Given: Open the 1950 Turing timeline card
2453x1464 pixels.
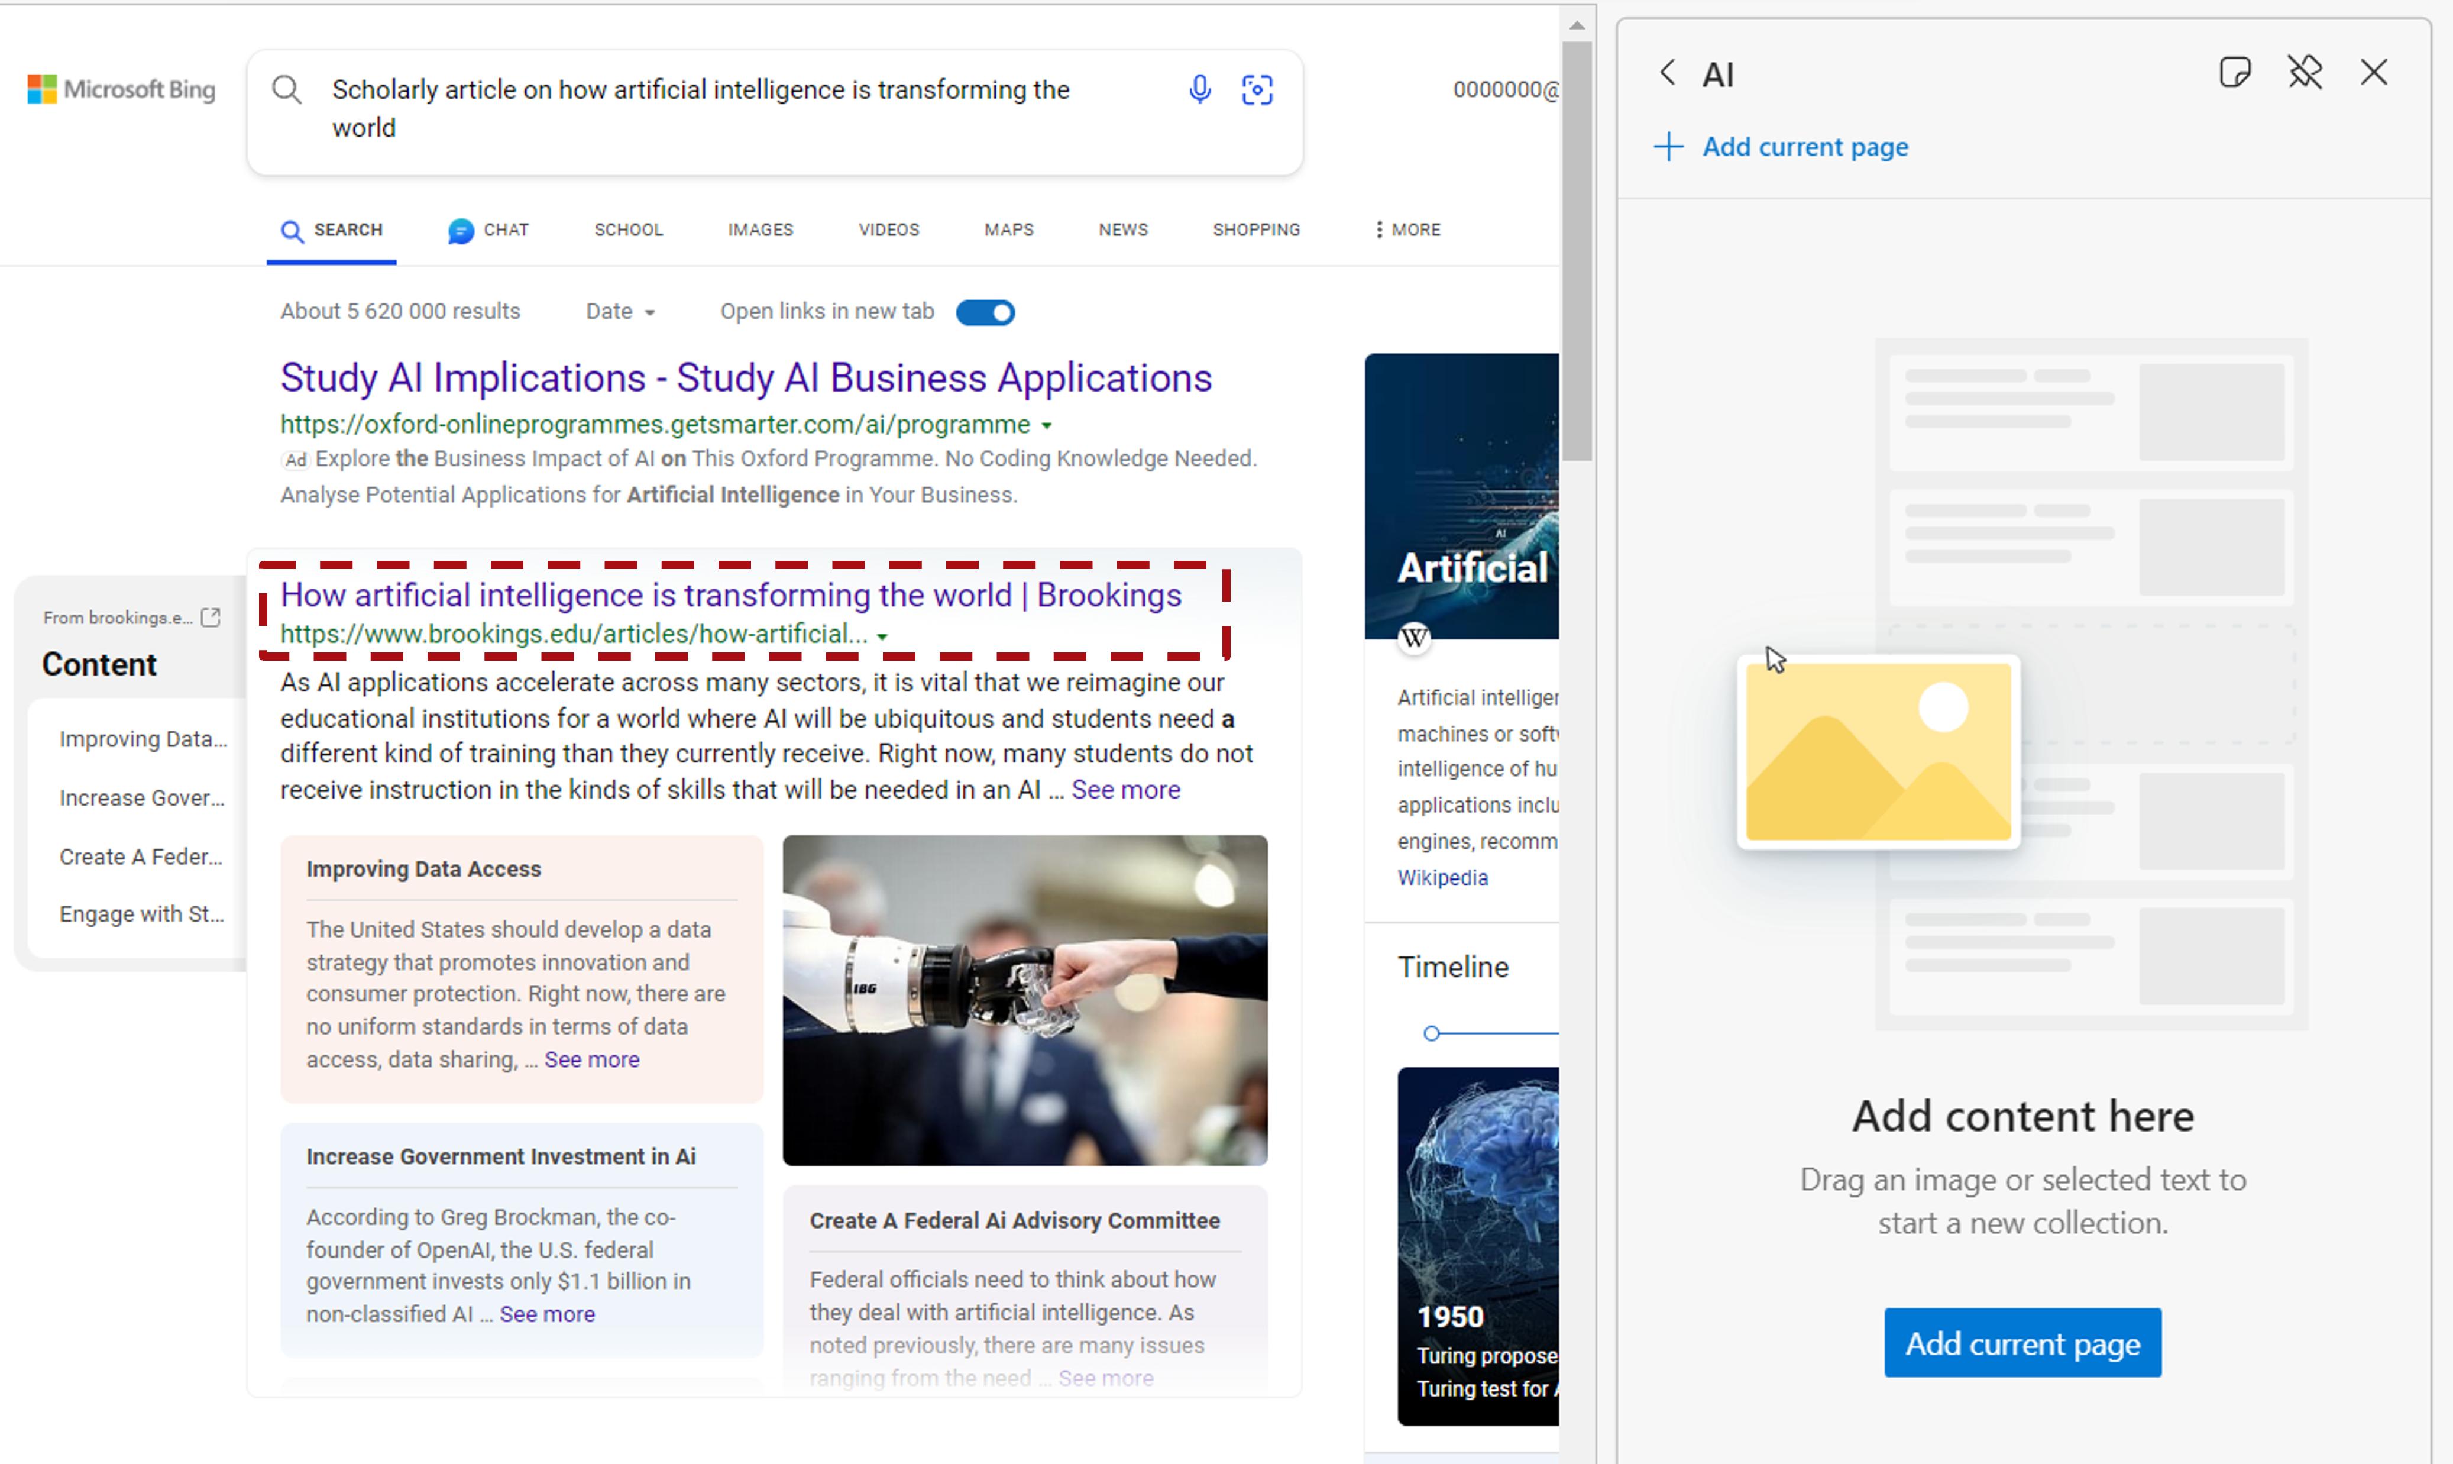Looking at the screenshot, I should (x=1477, y=1246).
